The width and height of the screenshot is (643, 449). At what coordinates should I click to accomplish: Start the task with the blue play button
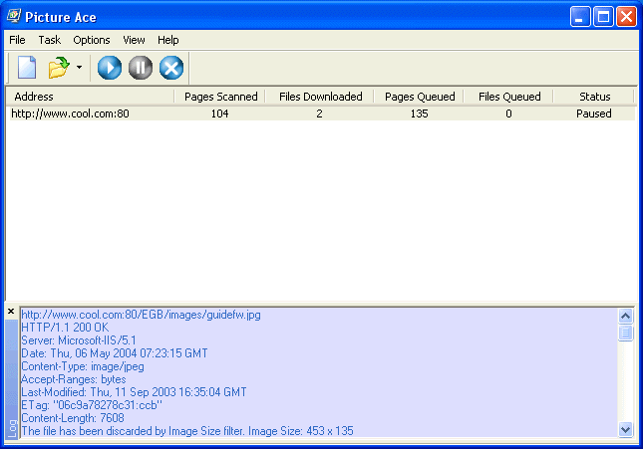coord(110,68)
